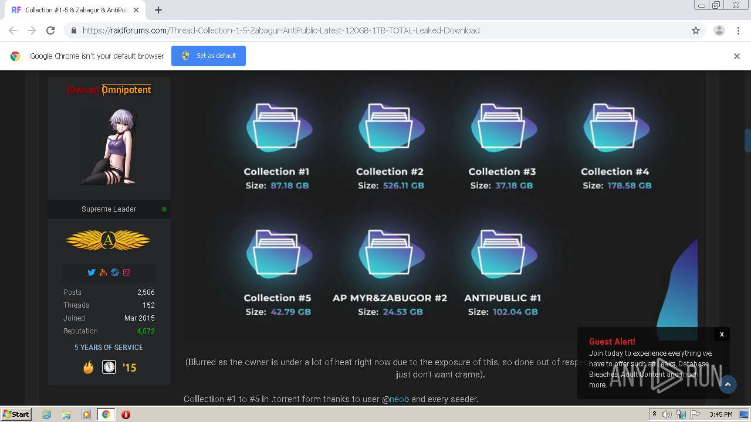Click the Chrome taskbar button

tap(106, 414)
